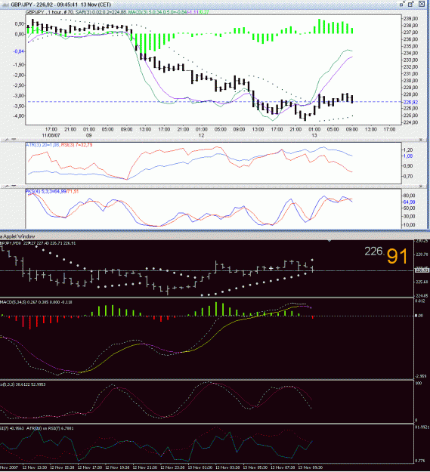Click the -0,84 MACD value on left axis
The height and width of the screenshot is (472, 430).
point(18,51)
